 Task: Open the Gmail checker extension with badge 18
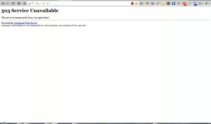(x=184, y=4)
